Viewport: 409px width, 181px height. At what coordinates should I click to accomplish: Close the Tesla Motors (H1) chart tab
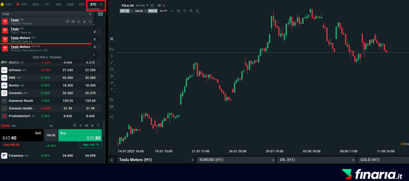pyautogui.click(x=193, y=160)
